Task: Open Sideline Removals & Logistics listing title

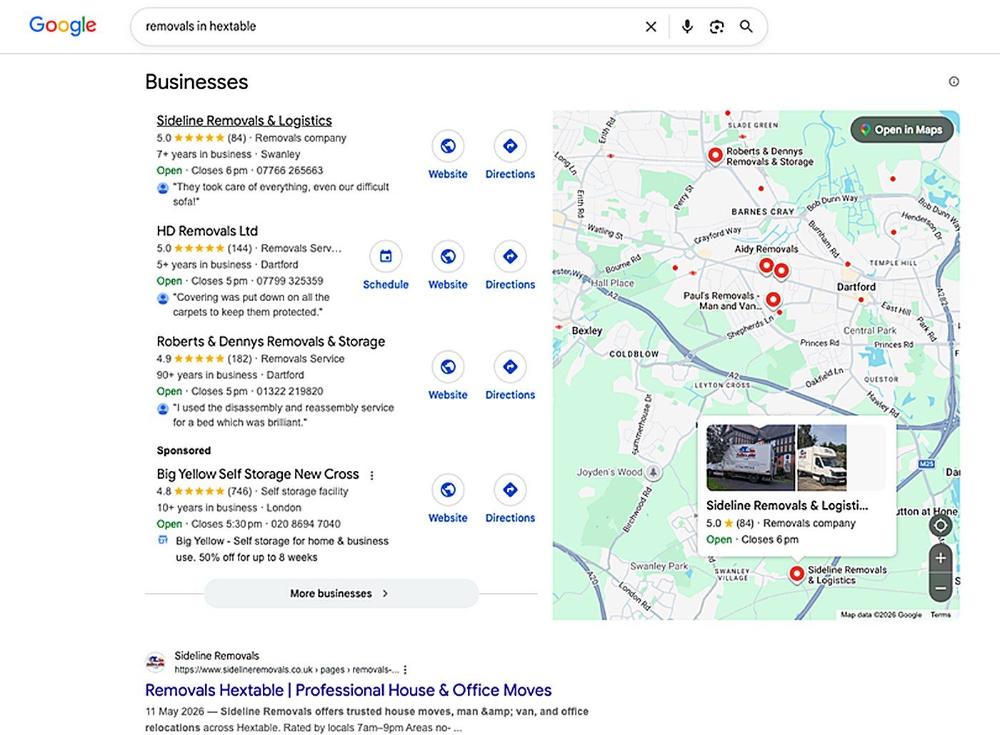Action: 244,121
